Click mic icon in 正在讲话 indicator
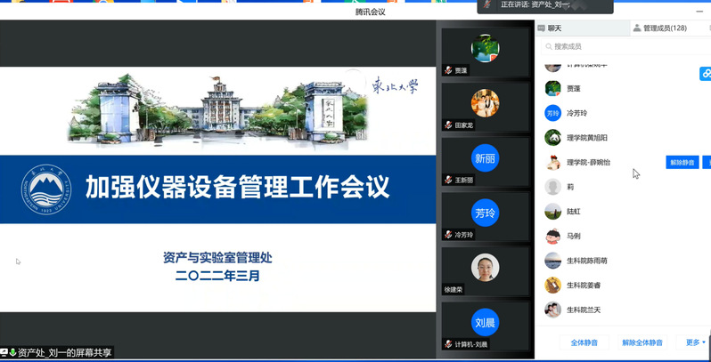This screenshot has width=711, height=362. pyautogui.click(x=487, y=4)
